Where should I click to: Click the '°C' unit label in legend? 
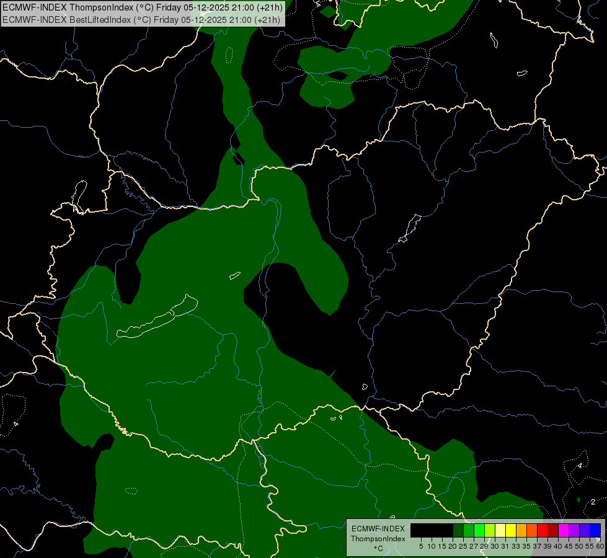tap(378, 549)
